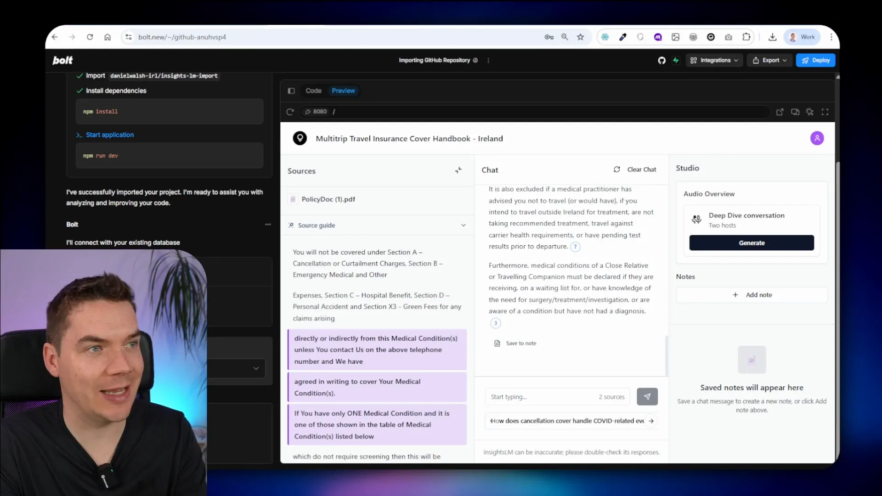
Task: Open the purple user avatar menu
Action: (817, 138)
